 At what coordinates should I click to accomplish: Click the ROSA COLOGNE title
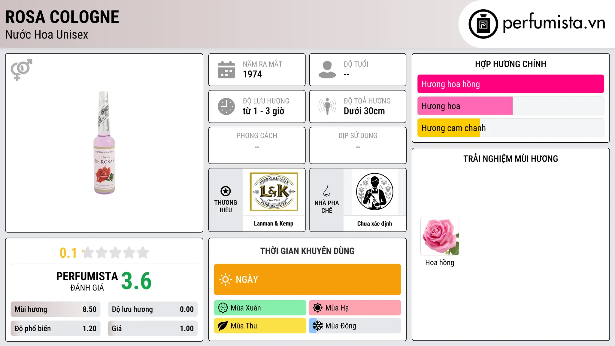pos(62,17)
